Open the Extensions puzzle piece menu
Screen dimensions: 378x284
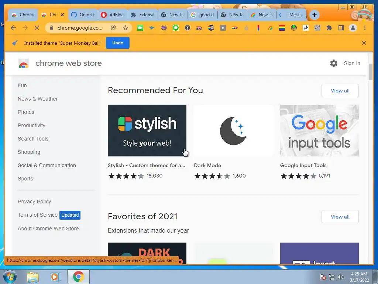click(329, 28)
